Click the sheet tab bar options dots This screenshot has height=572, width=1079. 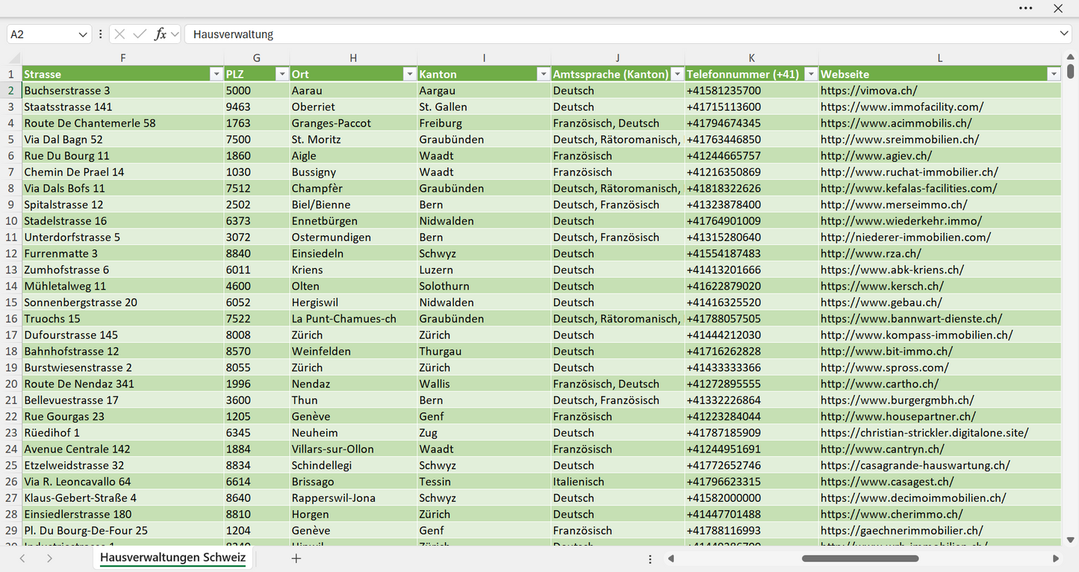[650, 559]
